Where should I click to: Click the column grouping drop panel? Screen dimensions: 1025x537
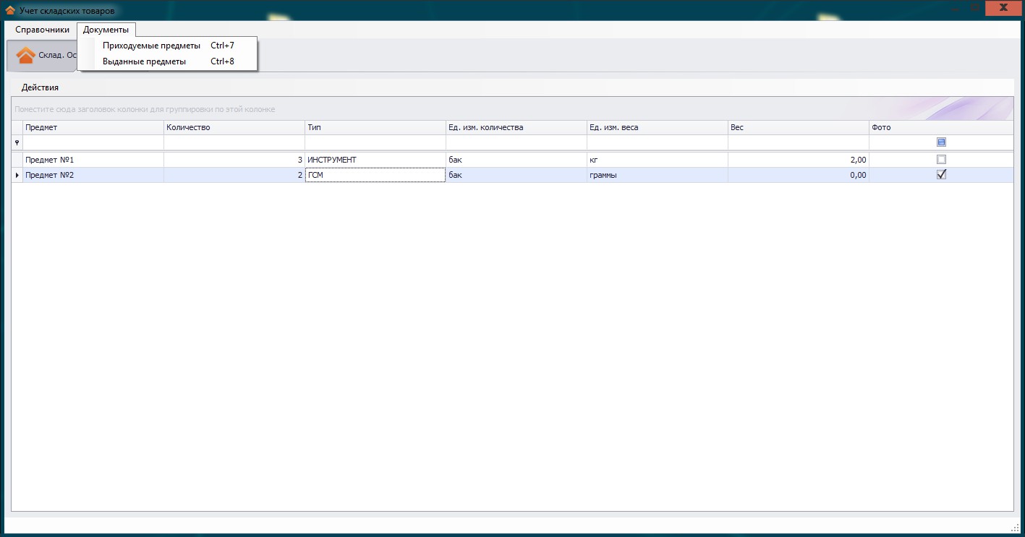[512, 109]
